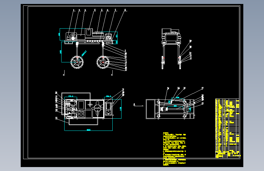Select part callout number 41
This screenshot has height=171, width=264.
coord(202,103)
